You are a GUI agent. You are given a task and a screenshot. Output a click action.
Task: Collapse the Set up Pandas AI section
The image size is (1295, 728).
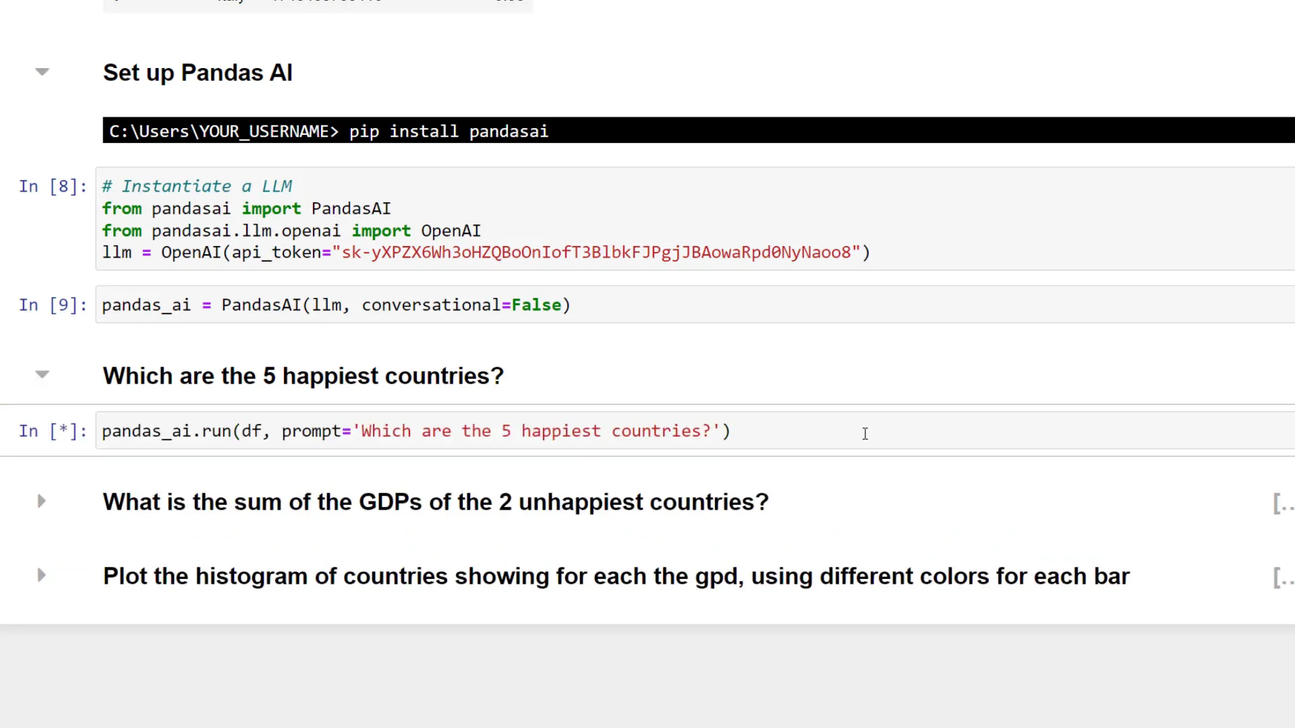[42, 71]
